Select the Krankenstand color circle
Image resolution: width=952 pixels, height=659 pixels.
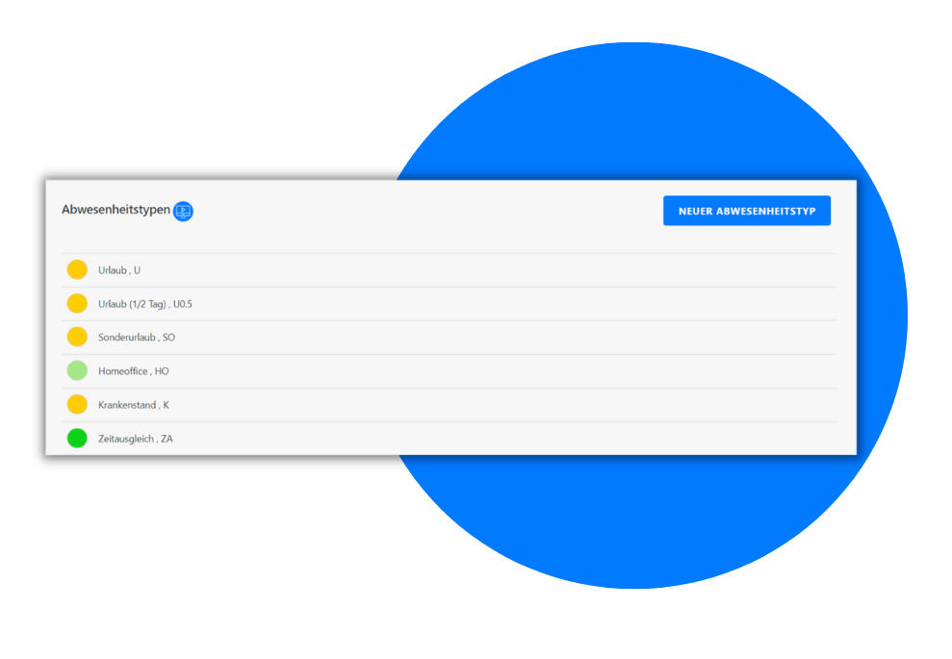pos(77,404)
